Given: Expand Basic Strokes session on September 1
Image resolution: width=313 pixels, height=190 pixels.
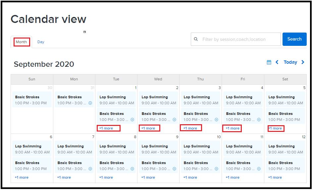Looking at the screenshot, I should pyautogui.click(x=132, y=120).
